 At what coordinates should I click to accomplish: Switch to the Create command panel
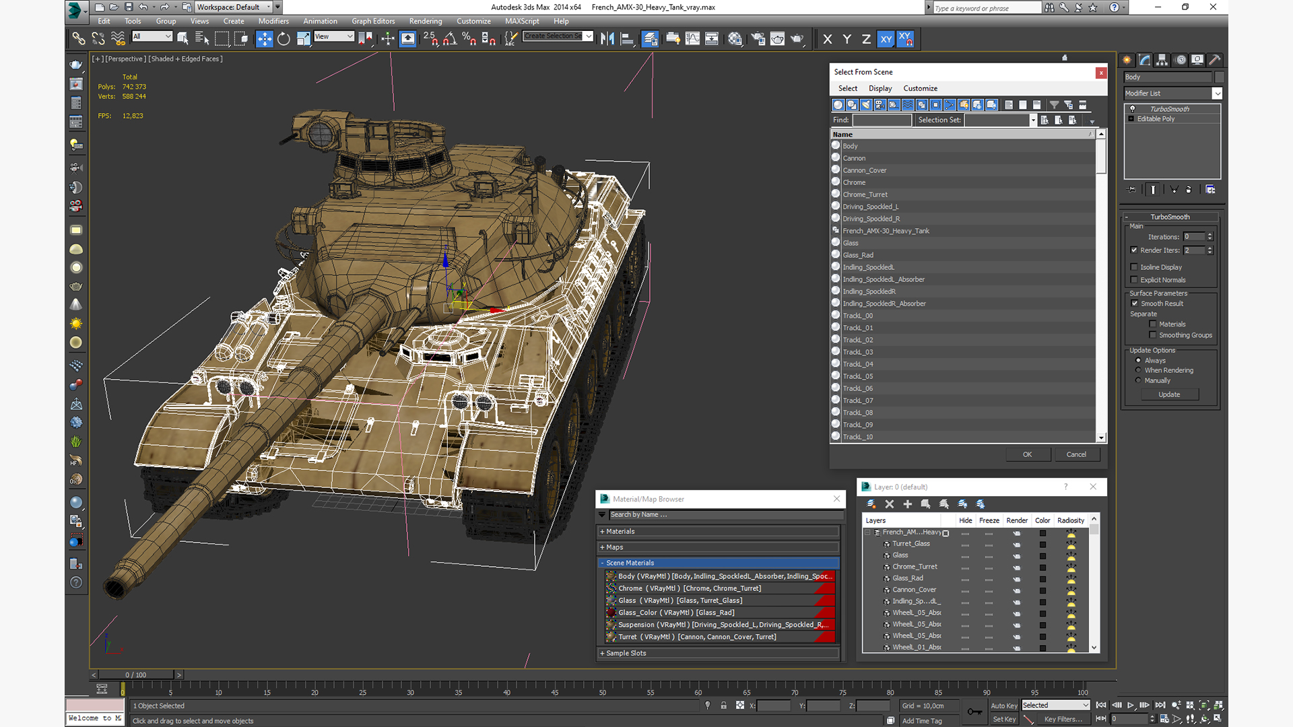(x=1127, y=60)
